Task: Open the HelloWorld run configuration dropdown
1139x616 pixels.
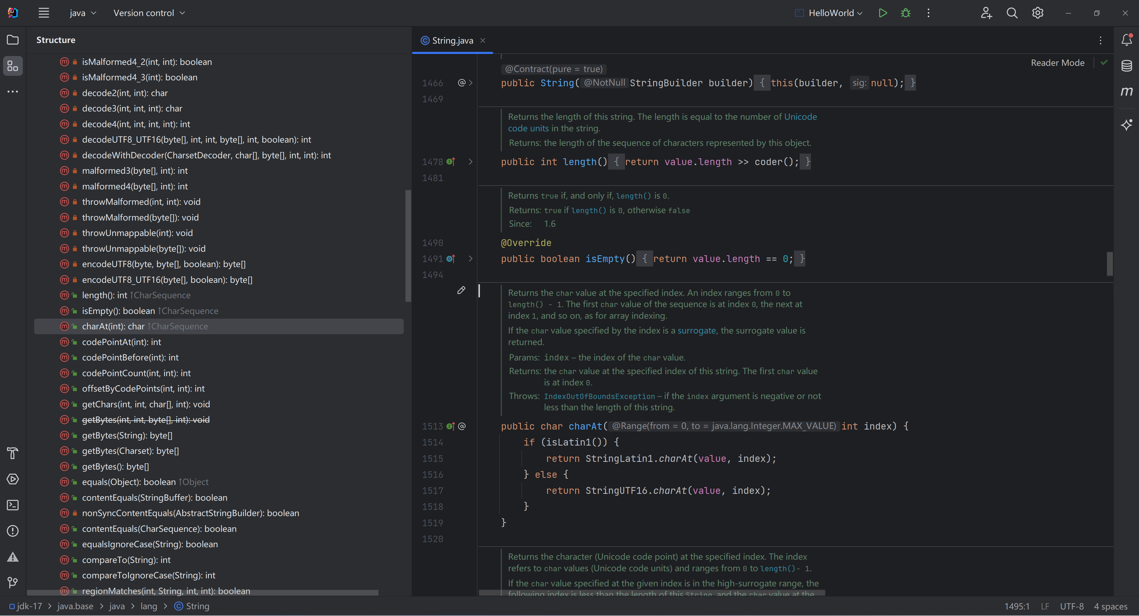Action: tap(829, 13)
